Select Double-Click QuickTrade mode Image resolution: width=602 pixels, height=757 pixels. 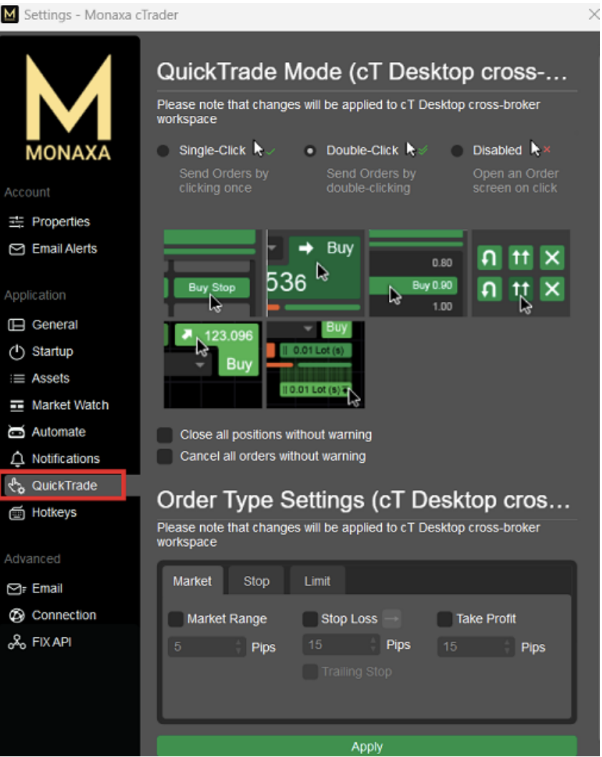(310, 151)
